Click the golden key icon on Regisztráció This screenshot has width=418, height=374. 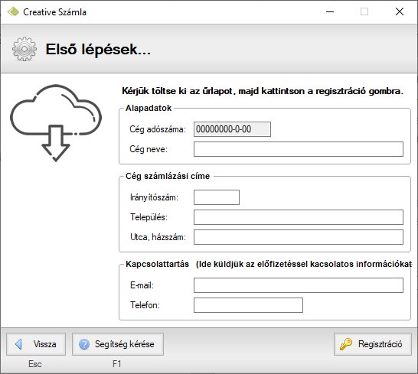coord(346,344)
